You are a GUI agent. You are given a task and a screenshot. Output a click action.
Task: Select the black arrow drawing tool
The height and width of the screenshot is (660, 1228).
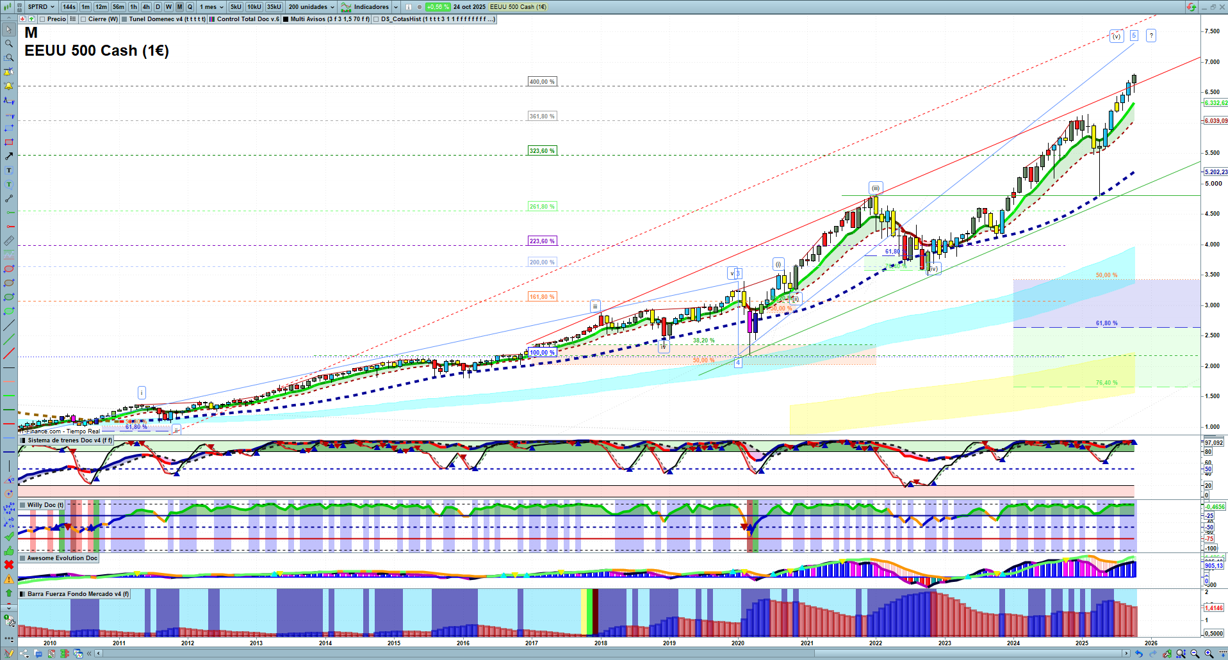[x=9, y=156]
